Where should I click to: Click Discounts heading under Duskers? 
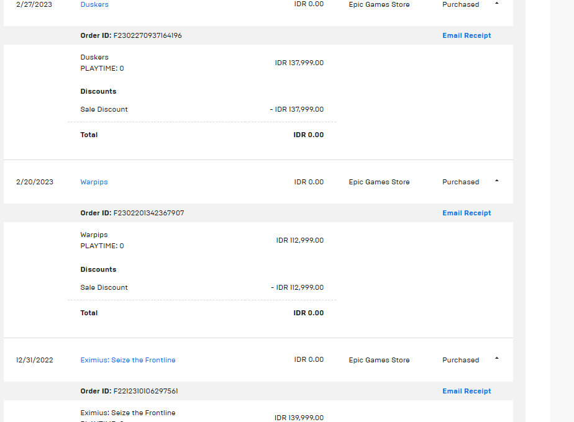point(98,91)
